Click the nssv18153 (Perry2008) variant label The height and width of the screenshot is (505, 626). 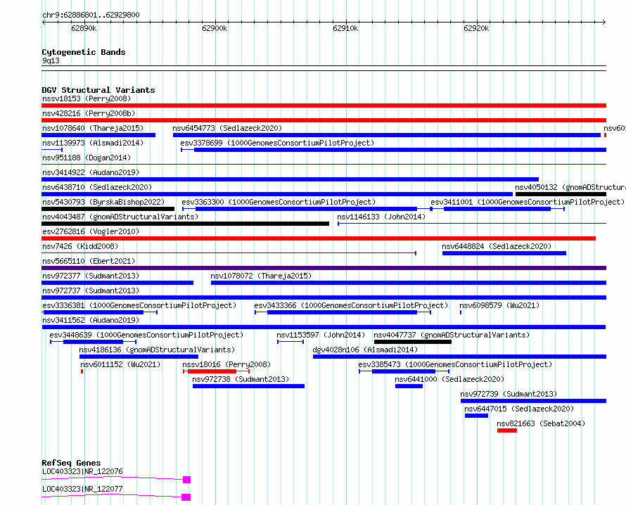87,98
